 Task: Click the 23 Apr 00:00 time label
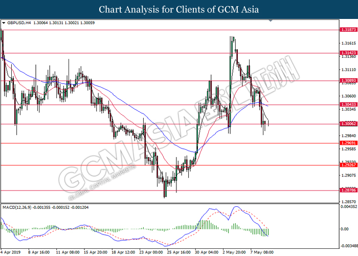[151, 252]
